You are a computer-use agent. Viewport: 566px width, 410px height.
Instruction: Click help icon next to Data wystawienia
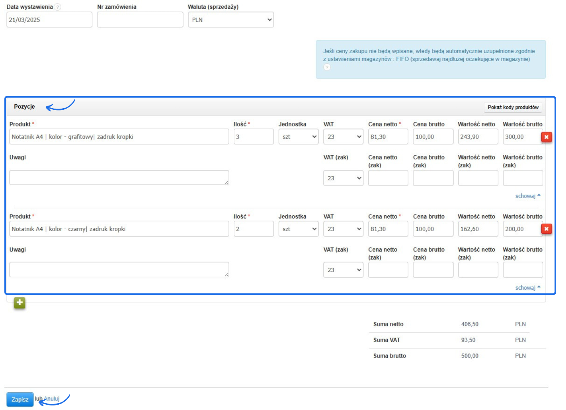coord(57,7)
